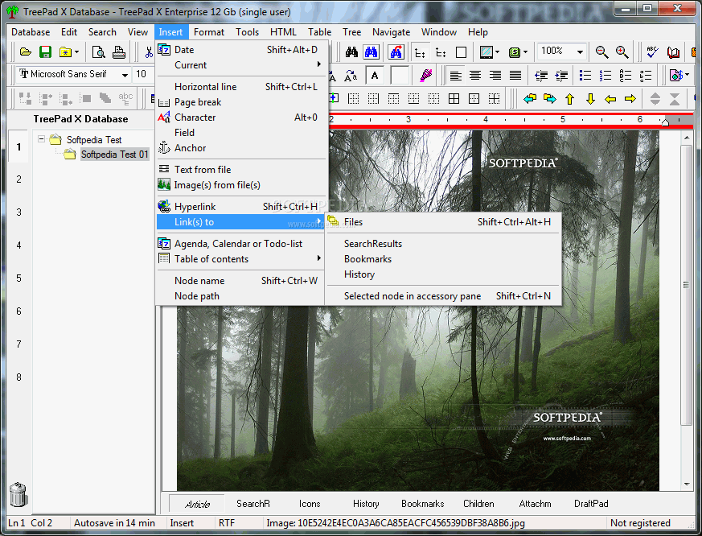Open the Navigate menu
Image resolution: width=702 pixels, height=536 pixels.
coord(391,32)
